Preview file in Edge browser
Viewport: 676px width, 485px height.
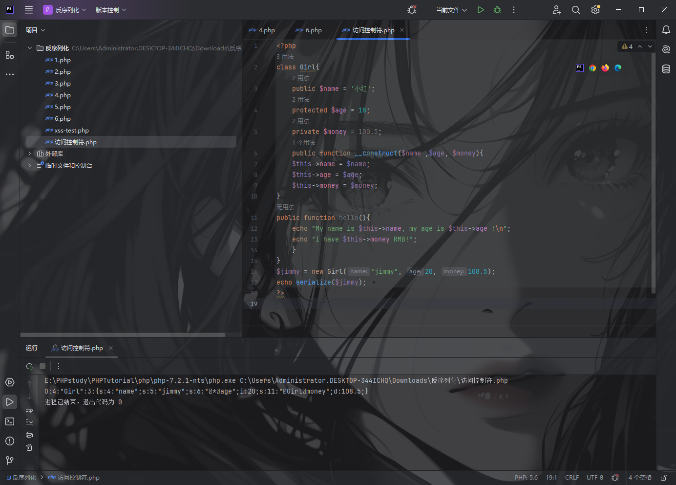pos(618,68)
